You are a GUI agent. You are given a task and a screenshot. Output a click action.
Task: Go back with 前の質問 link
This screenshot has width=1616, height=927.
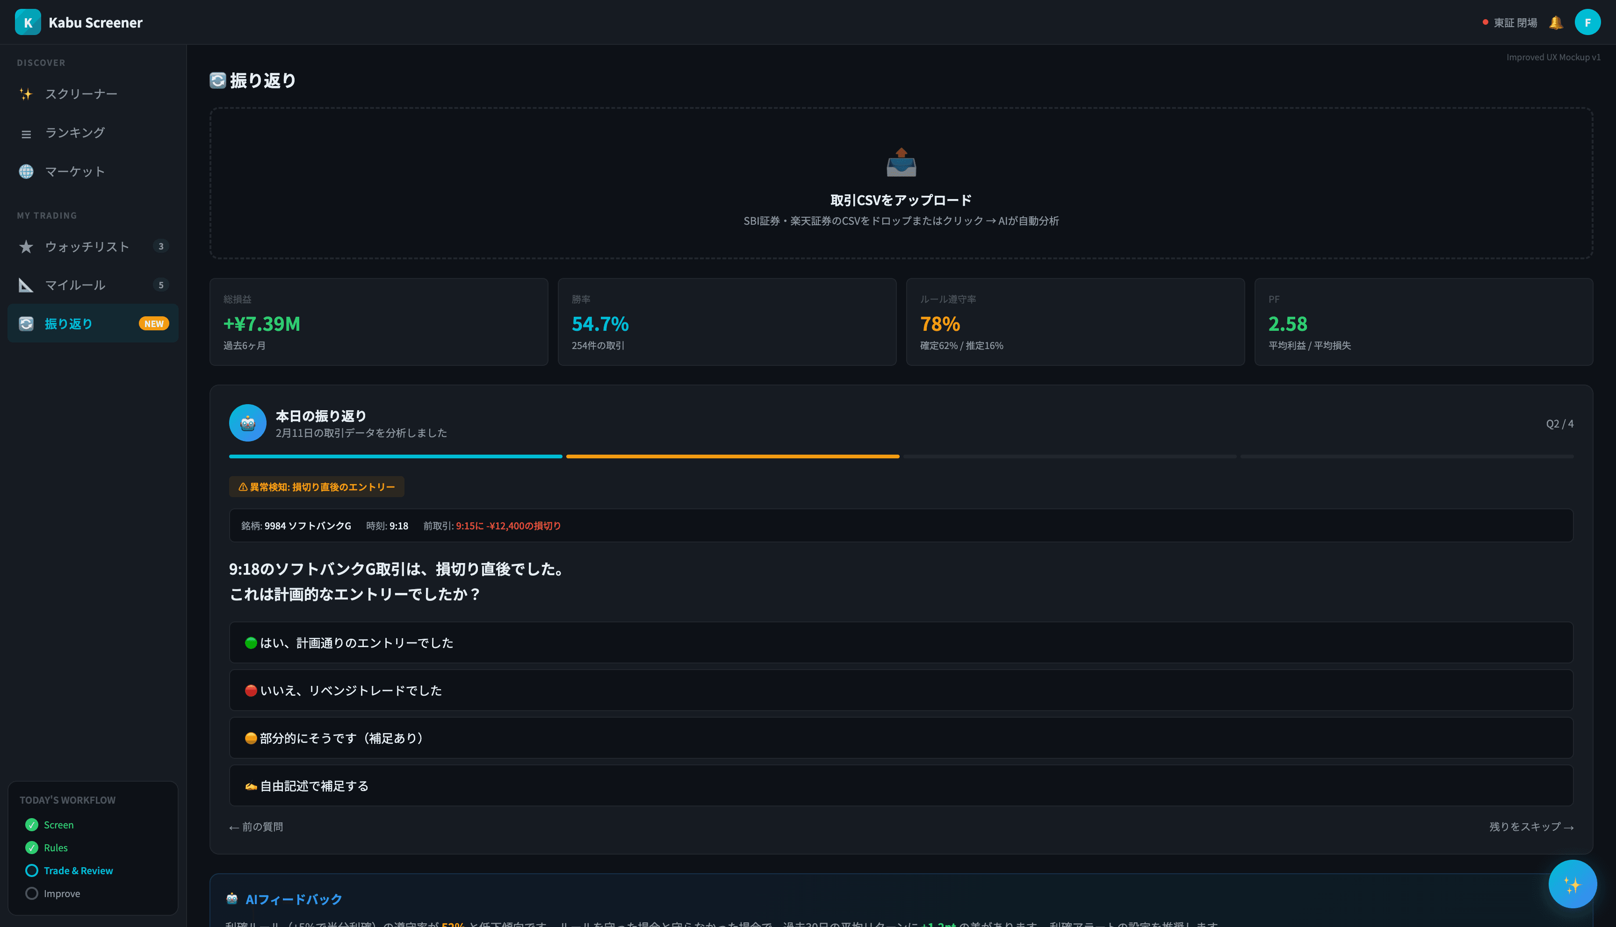click(256, 827)
